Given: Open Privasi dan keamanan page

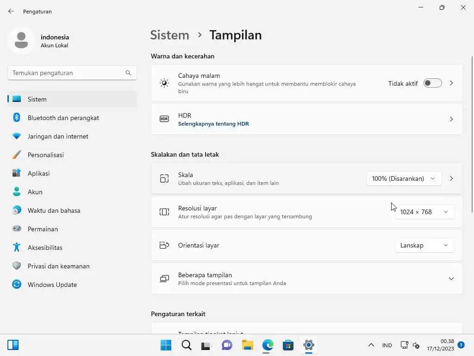Looking at the screenshot, I should (x=72, y=266).
